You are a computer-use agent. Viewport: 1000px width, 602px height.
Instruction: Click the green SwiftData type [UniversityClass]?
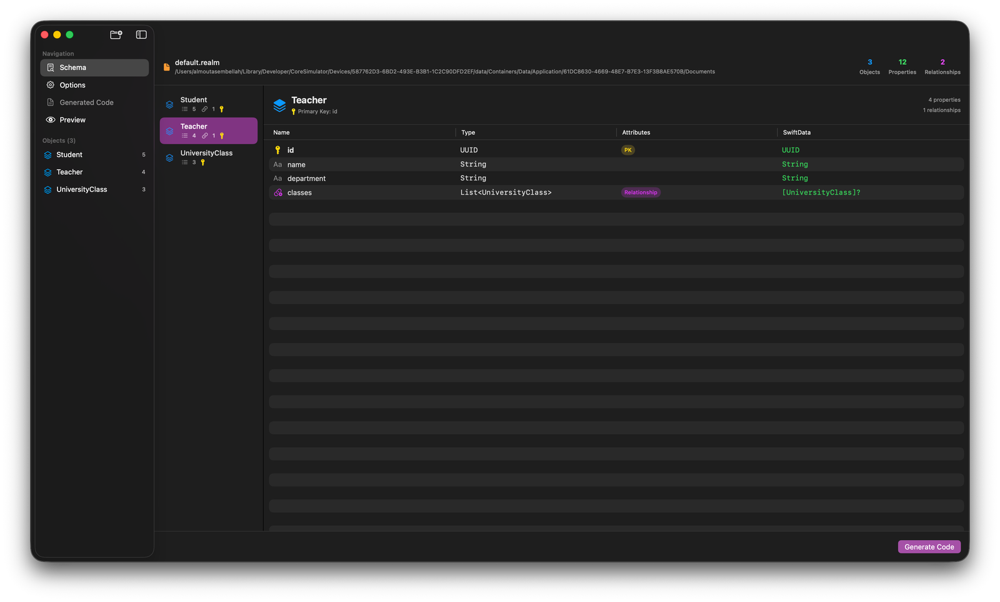[x=821, y=192]
